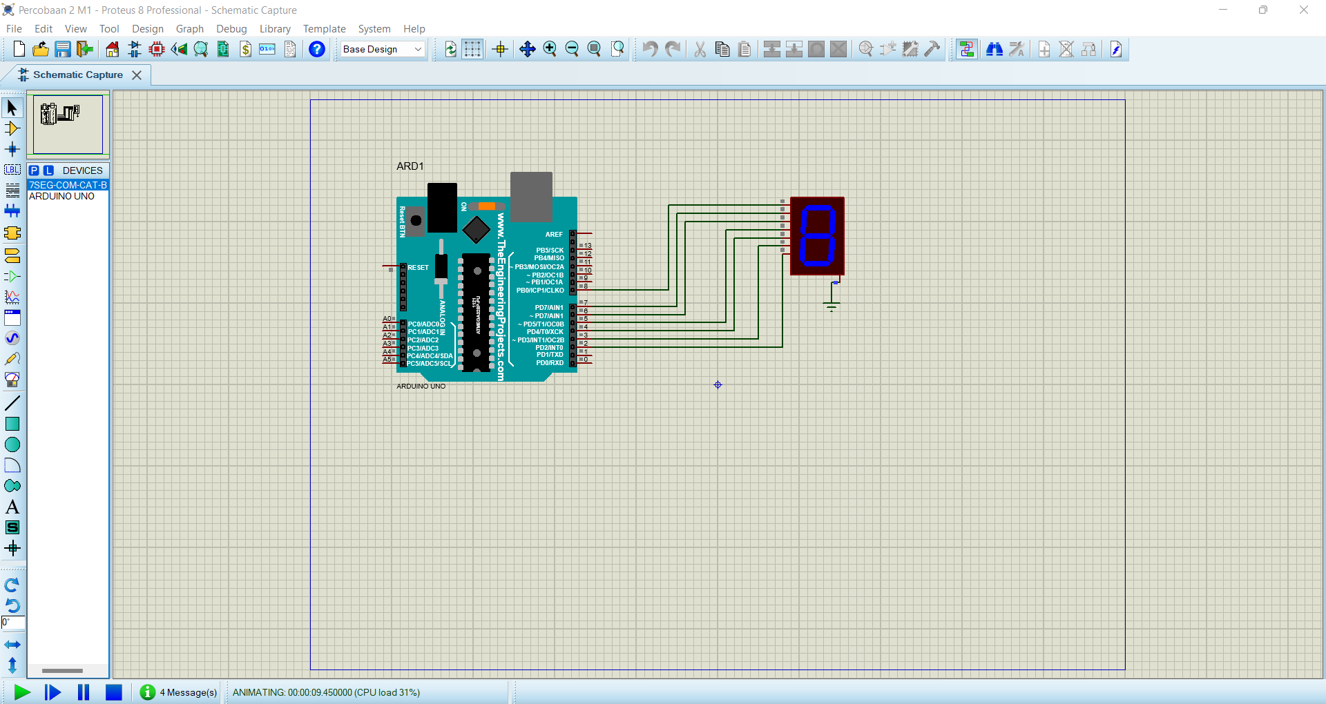Open the File menu
Viewport: 1326px width, 704px height.
click(x=14, y=28)
